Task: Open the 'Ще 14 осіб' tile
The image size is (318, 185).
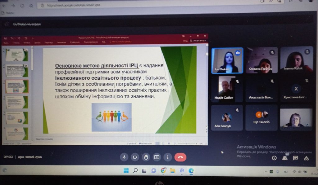Action: click(x=261, y=117)
